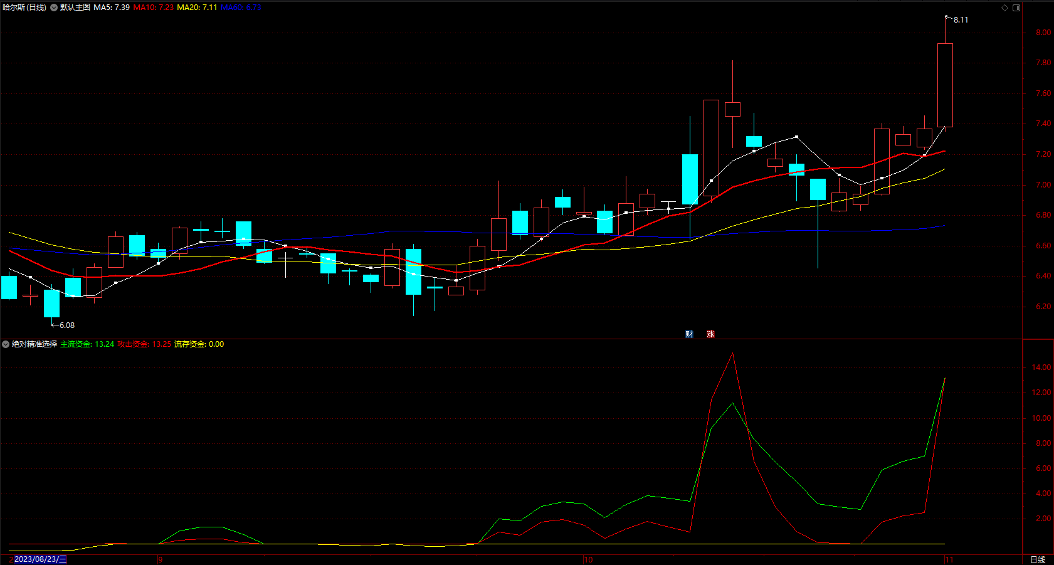Click the latest tall candlestick topping at 8.11
This screenshot has height=565, width=1054.
(945, 85)
